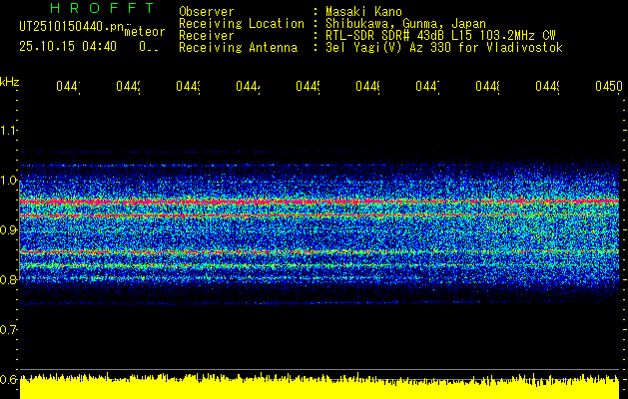Select the 0450 time marker
This screenshot has width=628, height=399.
click(x=609, y=86)
